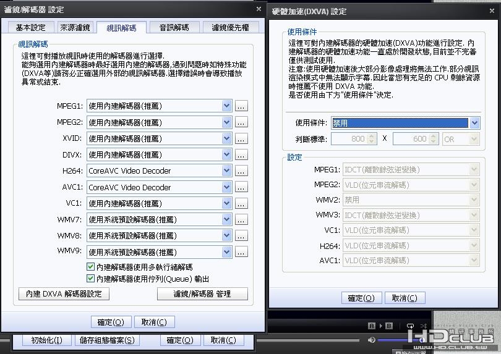Image resolution: width=501 pixels, height=354 pixels.
Task: Open the DXVA H264 VLD dropdown
Action: [411, 245]
